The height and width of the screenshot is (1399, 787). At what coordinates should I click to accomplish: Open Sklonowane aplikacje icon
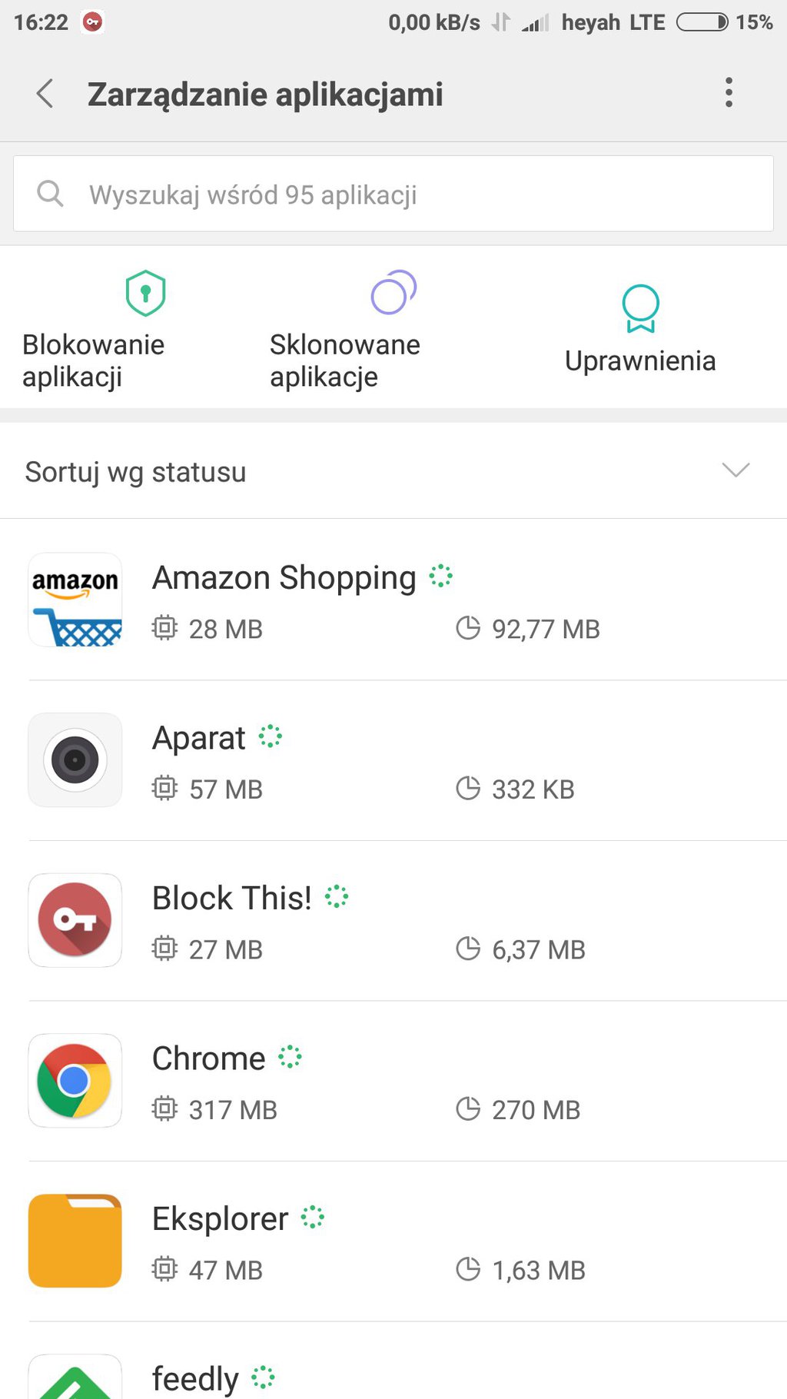click(x=393, y=292)
